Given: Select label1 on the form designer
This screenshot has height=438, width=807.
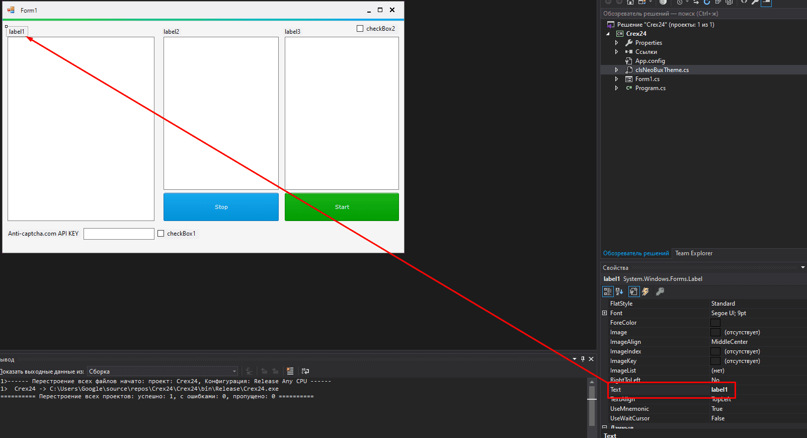Looking at the screenshot, I should tap(17, 32).
